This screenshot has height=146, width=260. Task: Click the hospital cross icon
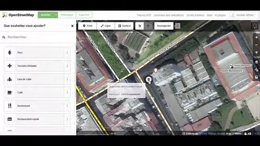tap(10, 66)
